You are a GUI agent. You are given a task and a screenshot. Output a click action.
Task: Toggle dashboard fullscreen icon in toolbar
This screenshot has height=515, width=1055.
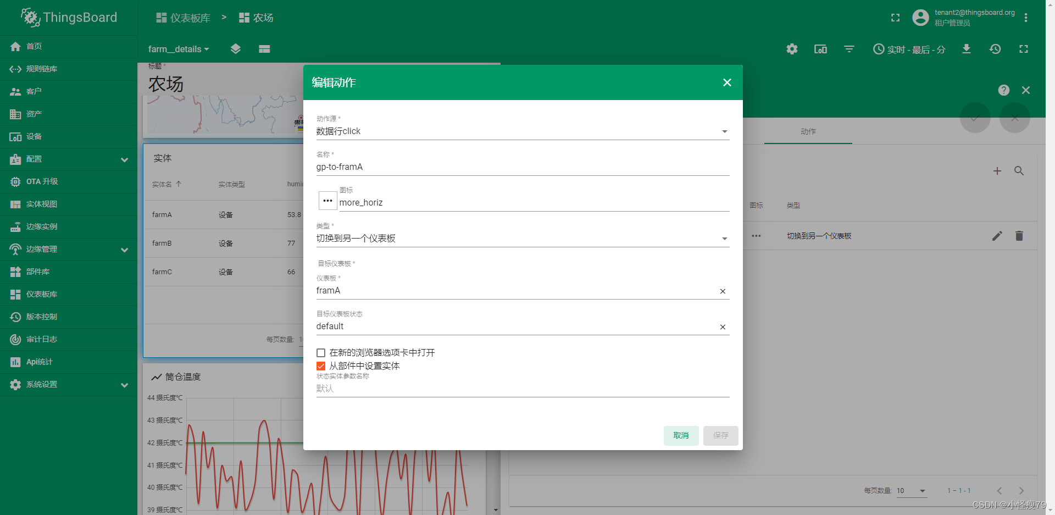point(1024,49)
